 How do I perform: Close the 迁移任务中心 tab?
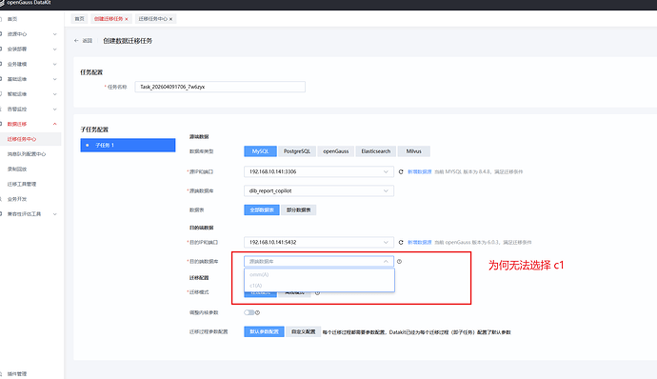pos(171,19)
